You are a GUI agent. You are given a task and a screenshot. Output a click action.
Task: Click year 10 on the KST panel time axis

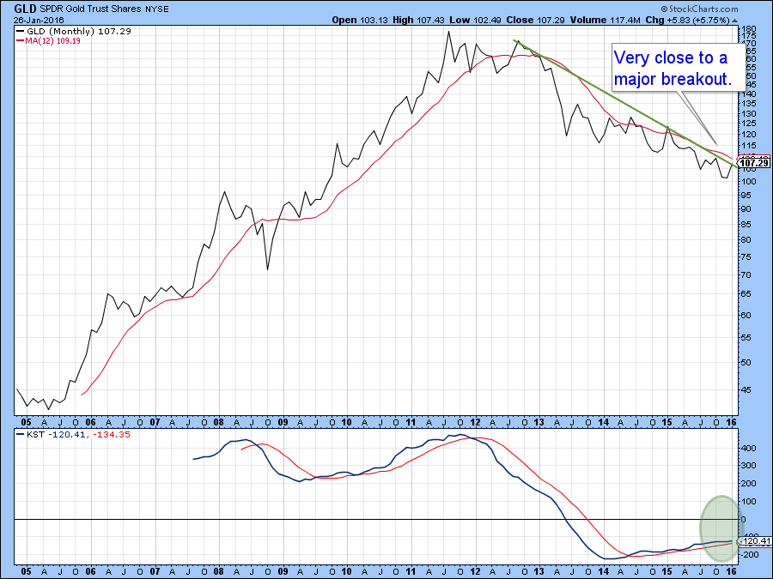(x=346, y=571)
